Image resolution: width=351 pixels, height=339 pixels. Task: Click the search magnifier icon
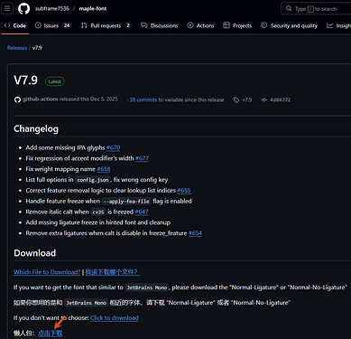click(289, 8)
